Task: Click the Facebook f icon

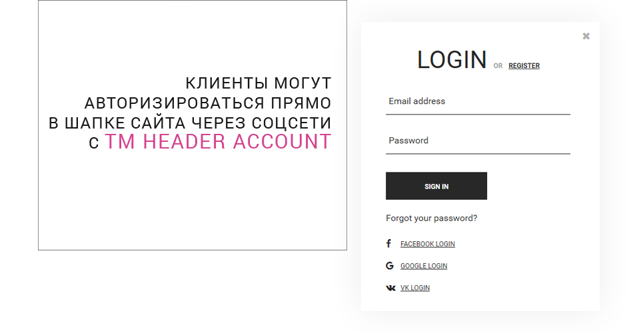Action: (x=388, y=244)
